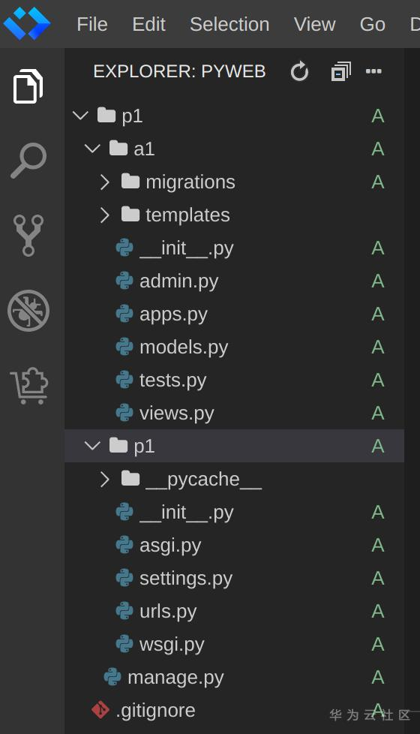Open the Selection menu
The width and height of the screenshot is (420, 734).
pyautogui.click(x=229, y=24)
